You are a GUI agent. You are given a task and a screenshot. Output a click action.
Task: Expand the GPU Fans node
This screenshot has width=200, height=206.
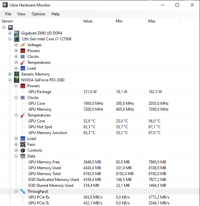(16, 144)
